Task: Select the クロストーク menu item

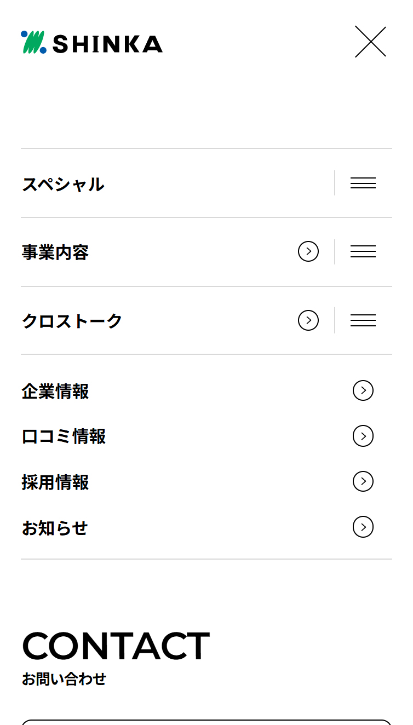Action: click(72, 321)
